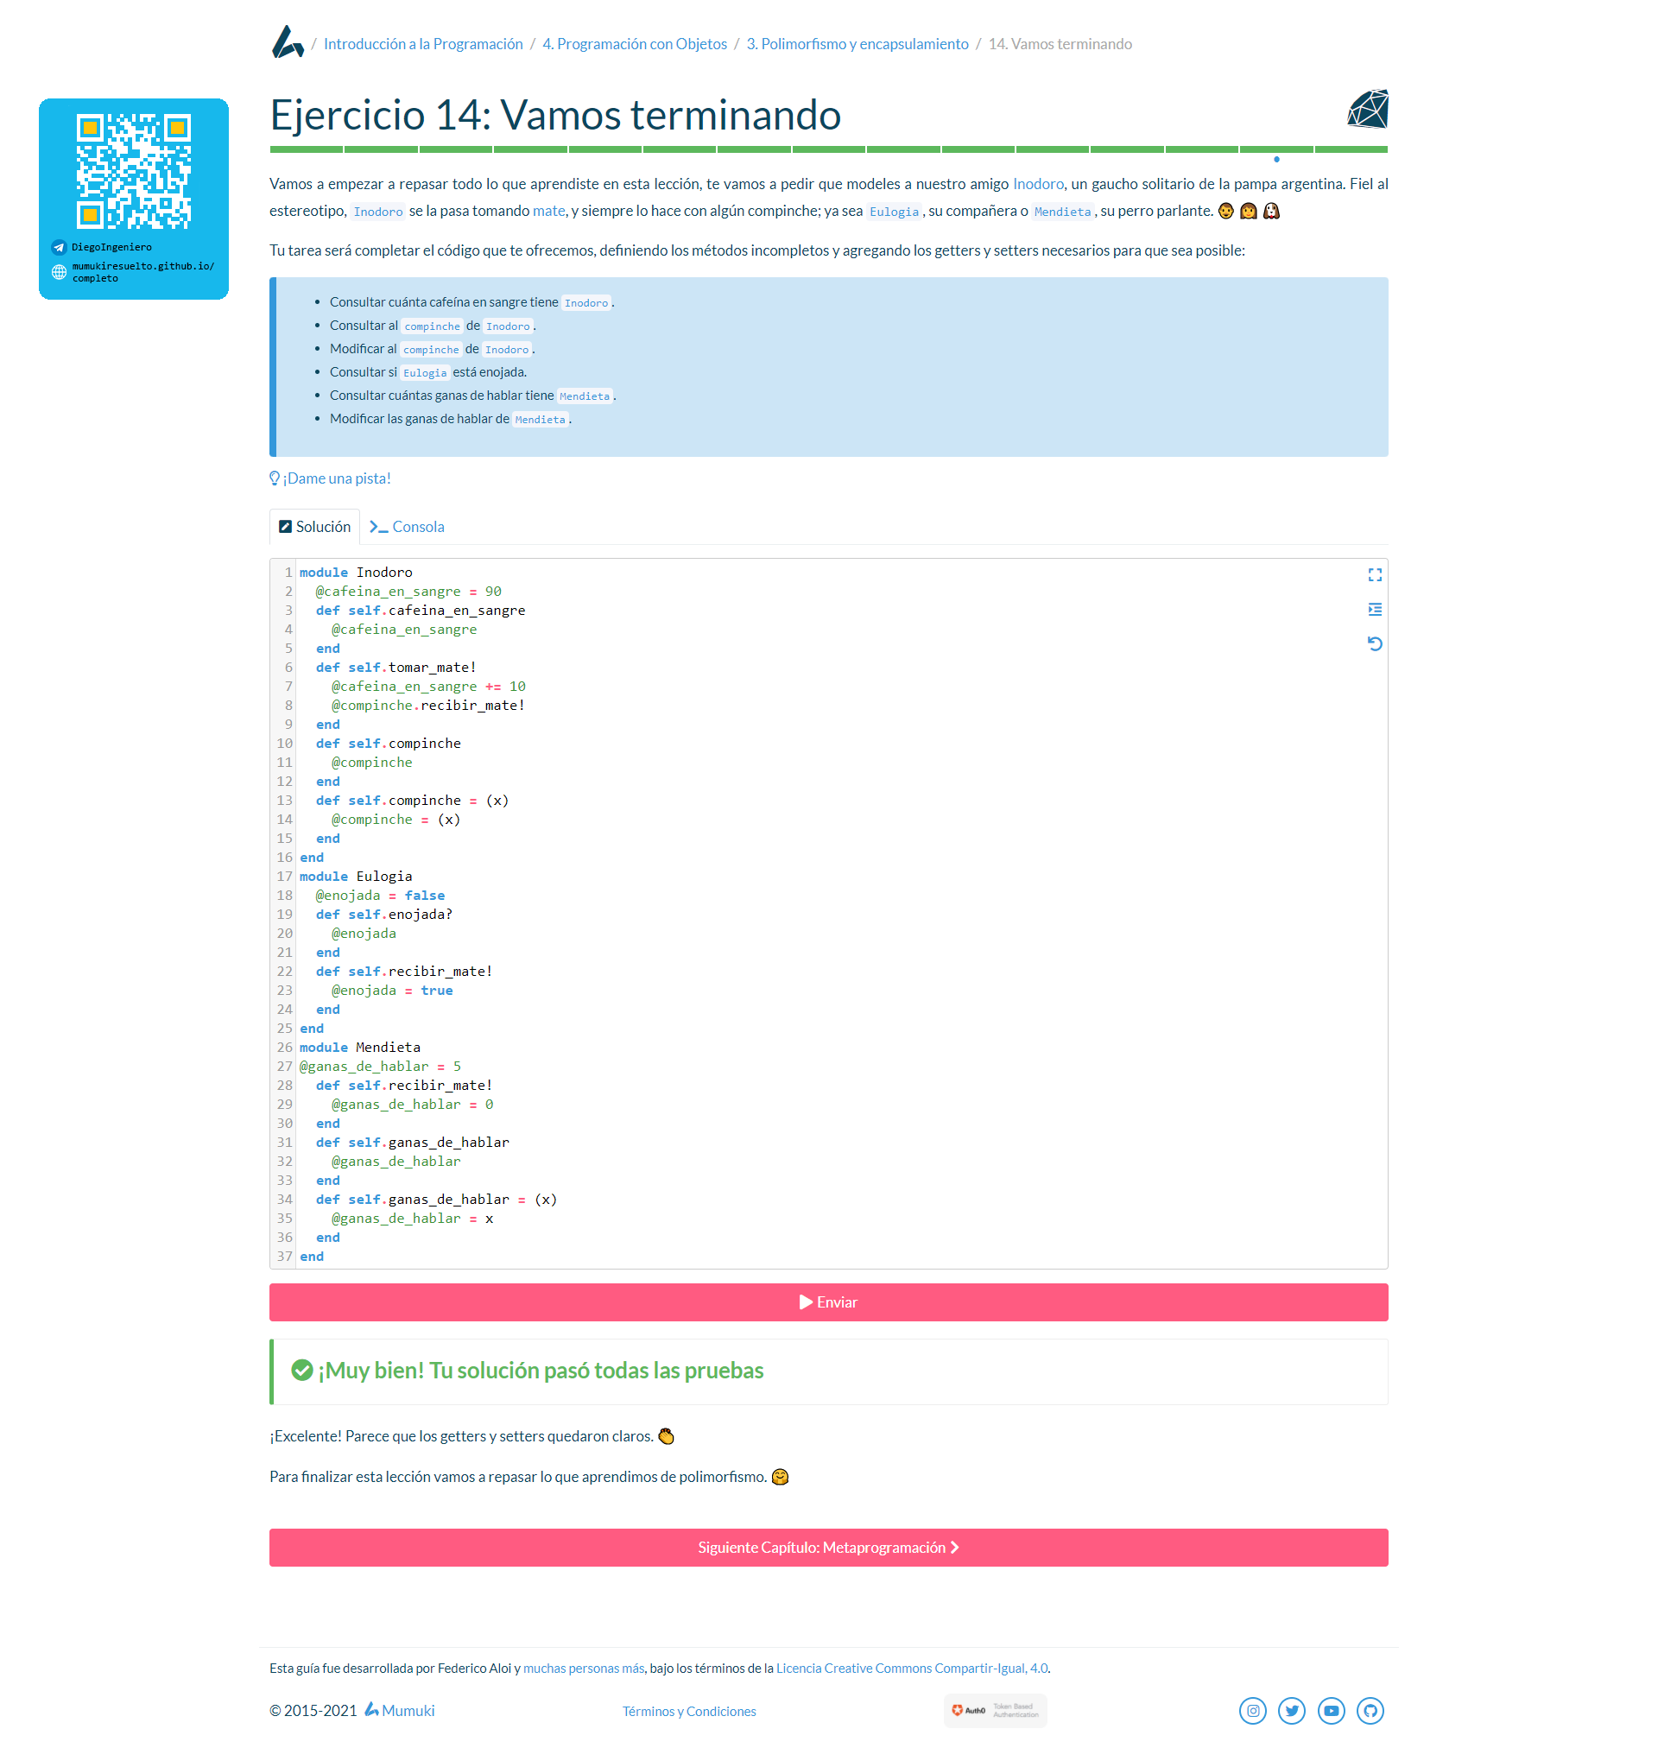Click the Auth0 badge in footer
1658x1748 pixels.
[995, 1711]
